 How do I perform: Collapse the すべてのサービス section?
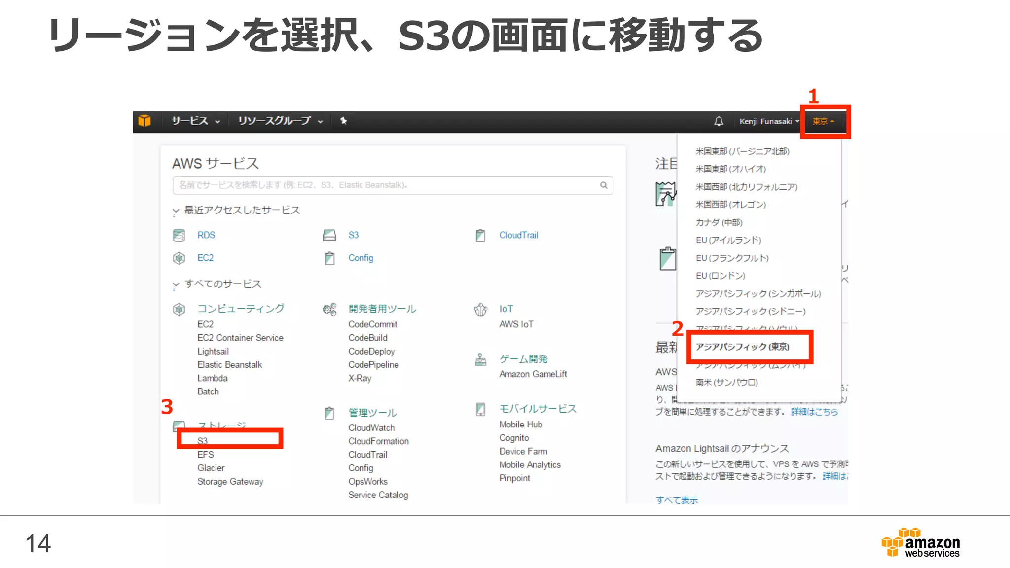pos(176,285)
